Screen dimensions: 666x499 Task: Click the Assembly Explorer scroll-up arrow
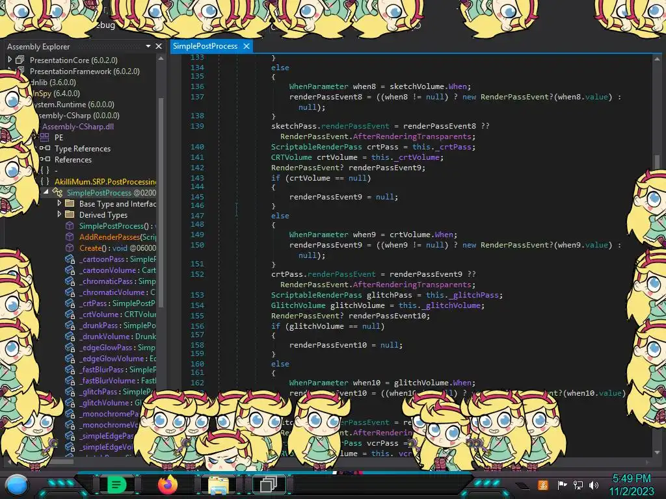[x=161, y=58]
